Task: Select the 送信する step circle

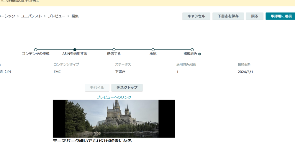Action: tap(114, 50)
